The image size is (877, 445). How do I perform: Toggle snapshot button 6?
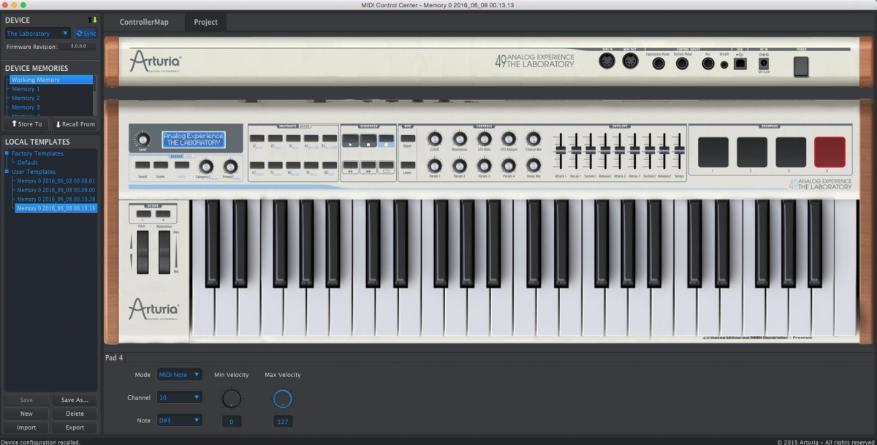coord(257,165)
